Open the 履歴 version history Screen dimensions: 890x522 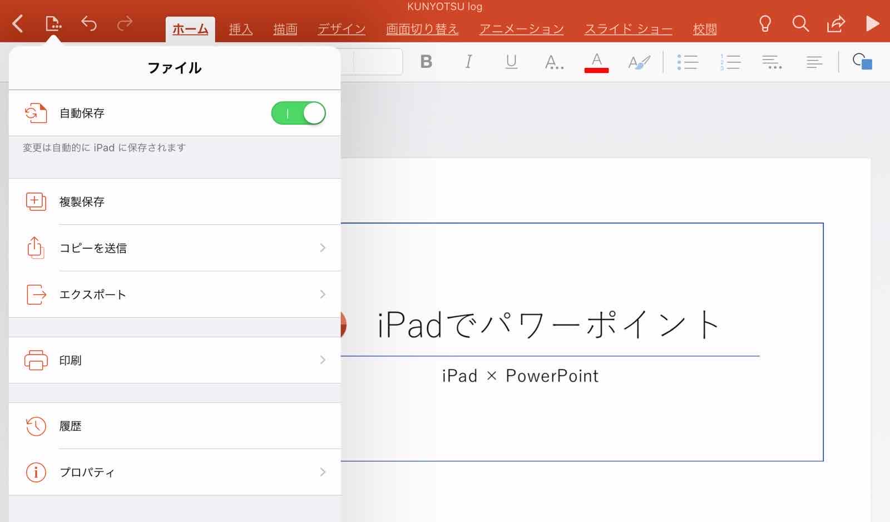175,426
